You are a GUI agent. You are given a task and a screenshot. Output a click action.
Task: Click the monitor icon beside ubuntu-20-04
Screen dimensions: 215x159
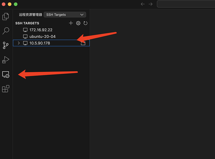(25, 37)
